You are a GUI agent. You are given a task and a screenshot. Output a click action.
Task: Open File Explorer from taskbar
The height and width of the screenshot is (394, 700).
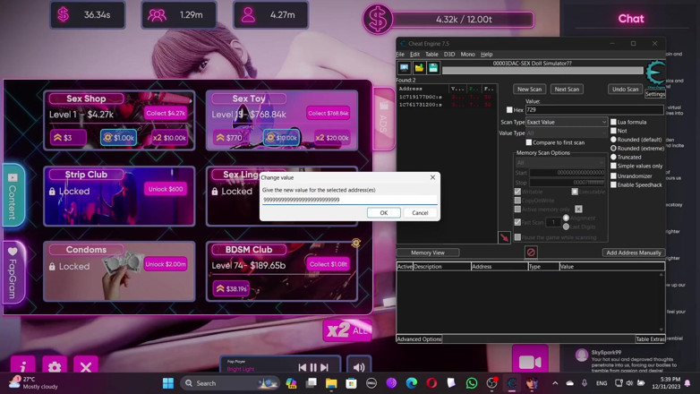point(331,383)
